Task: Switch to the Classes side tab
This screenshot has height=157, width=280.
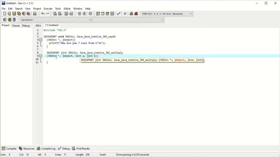Action: [16, 26]
